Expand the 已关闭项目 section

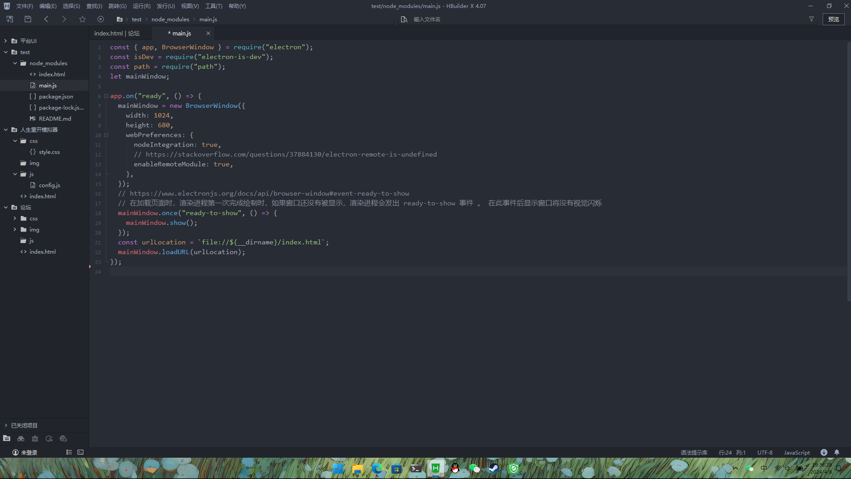(6, 425)
